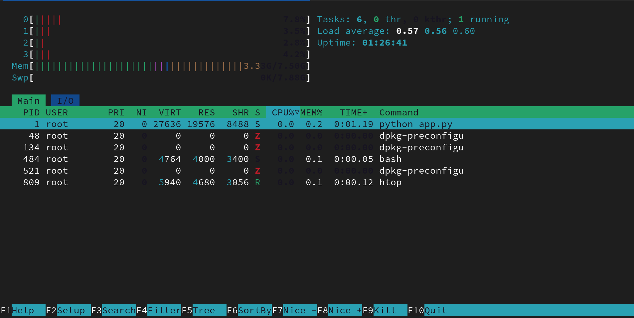Click the CPU% descending sort indicator
This screenshot has height=318, width=634.
pos(296,112)
